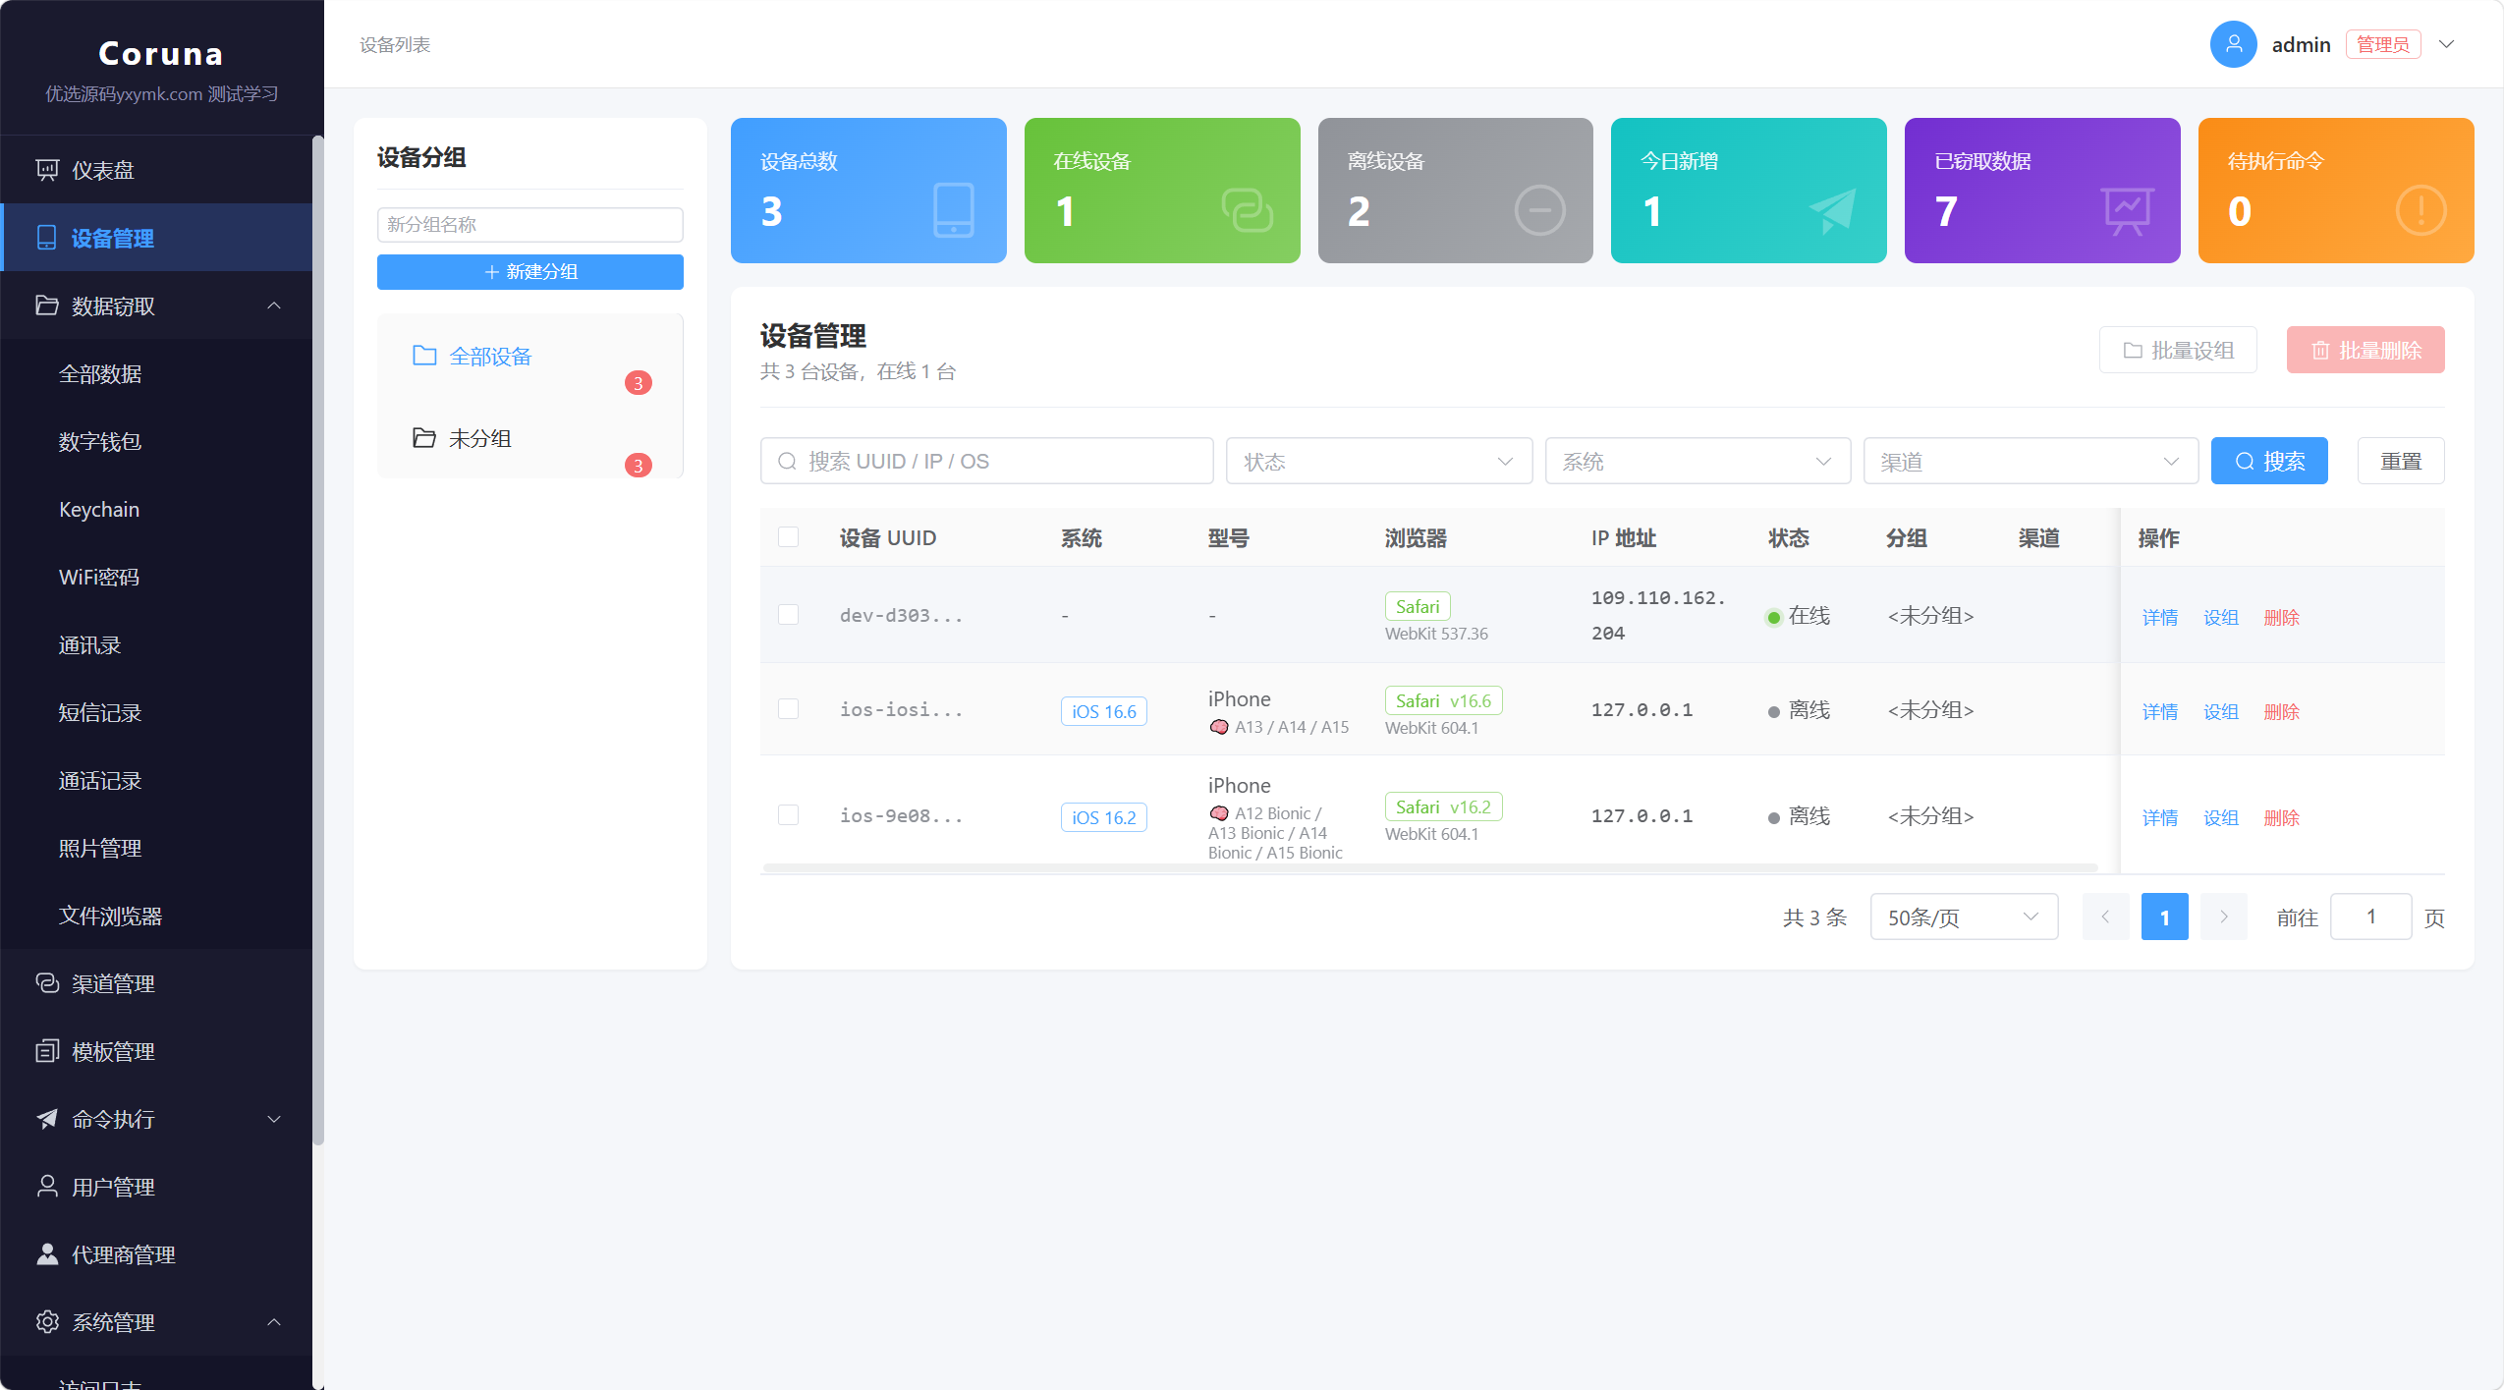
Task: Click 设组 for the ios-iosi... device
Action: (2220, 711)
